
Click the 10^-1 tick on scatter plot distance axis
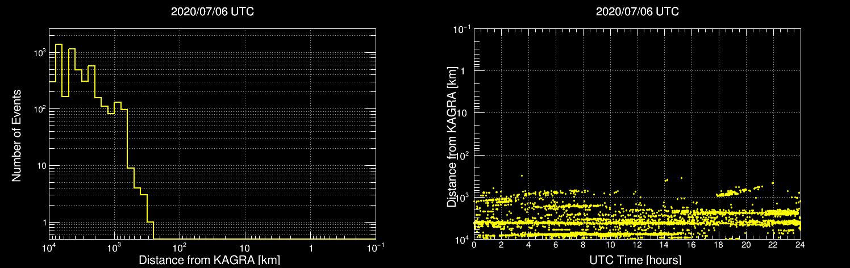(462, 28)
